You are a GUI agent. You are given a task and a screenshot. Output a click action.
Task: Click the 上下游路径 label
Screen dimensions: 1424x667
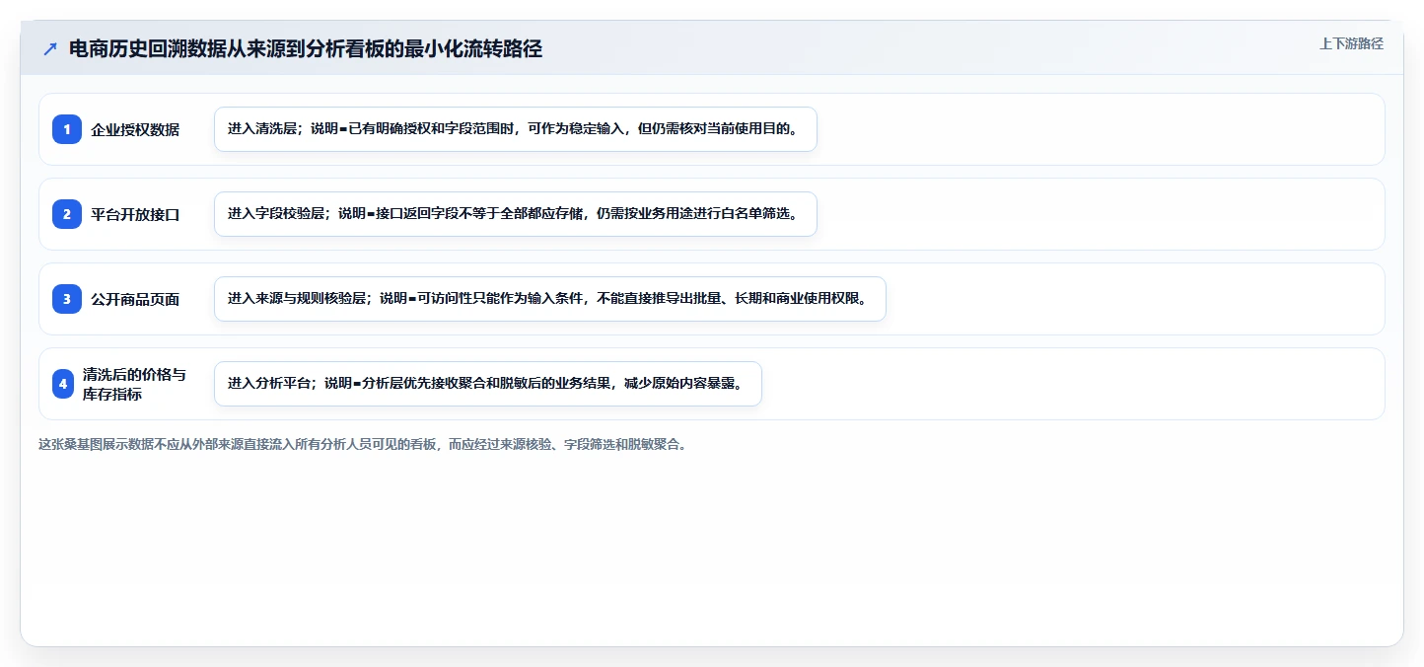(1352, 43)
